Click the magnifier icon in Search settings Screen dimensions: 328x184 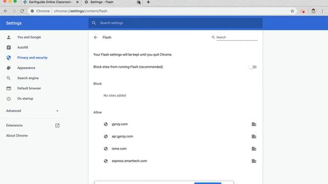click(x=94, y=23)
